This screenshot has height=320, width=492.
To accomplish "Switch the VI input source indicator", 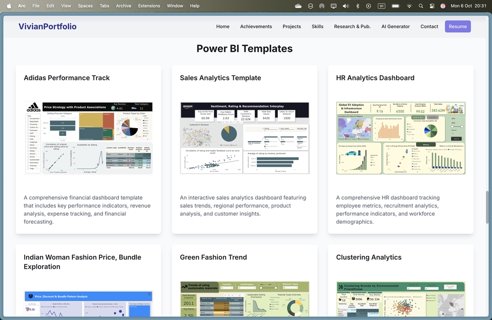I will click(381, 6).
